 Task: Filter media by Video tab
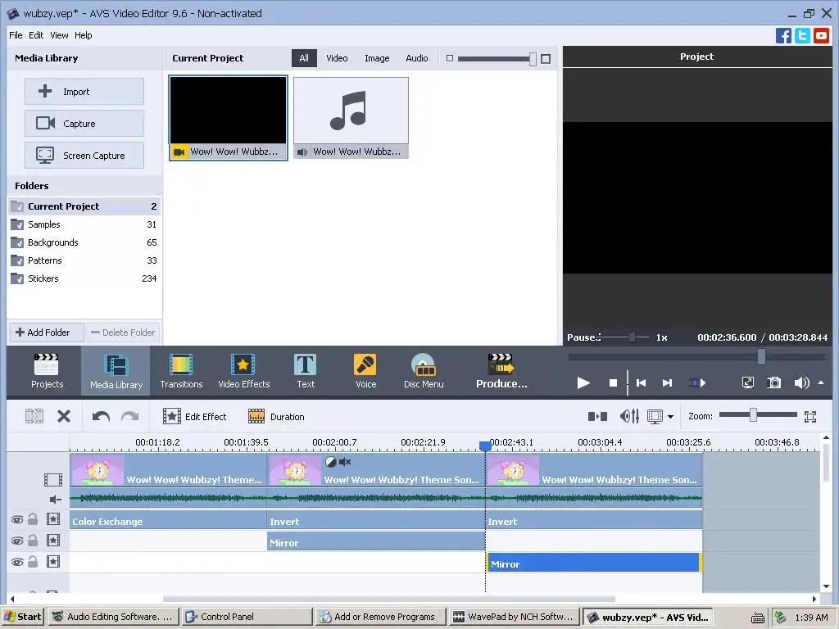(337, 58)
